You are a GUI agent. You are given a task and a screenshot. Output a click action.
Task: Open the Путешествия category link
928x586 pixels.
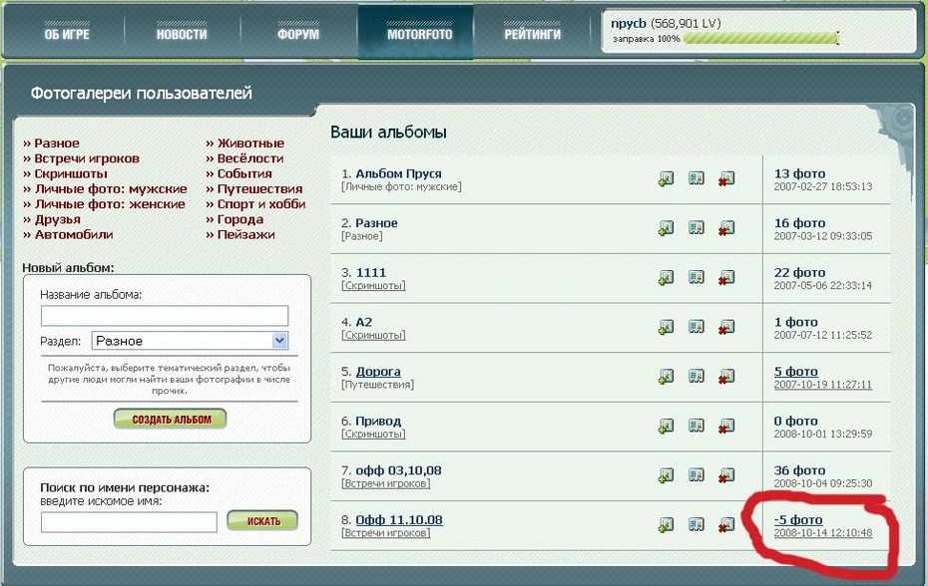point(259,188)
